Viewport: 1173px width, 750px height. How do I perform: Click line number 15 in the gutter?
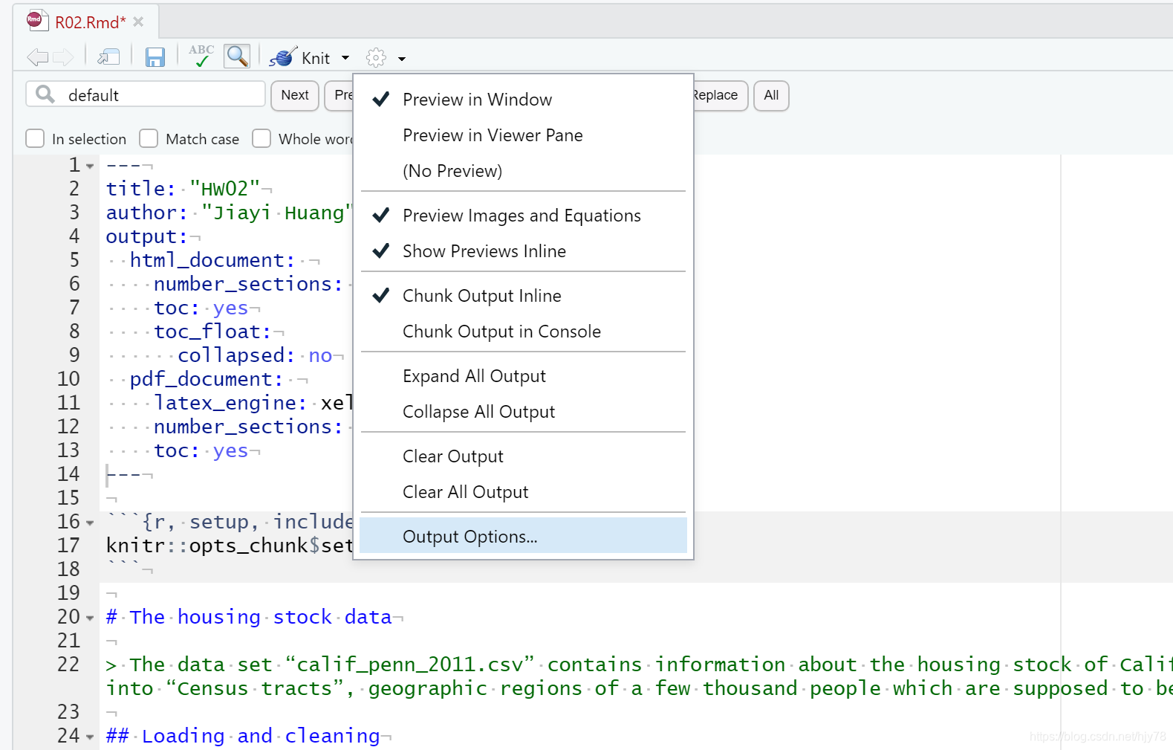click(68, 498)
